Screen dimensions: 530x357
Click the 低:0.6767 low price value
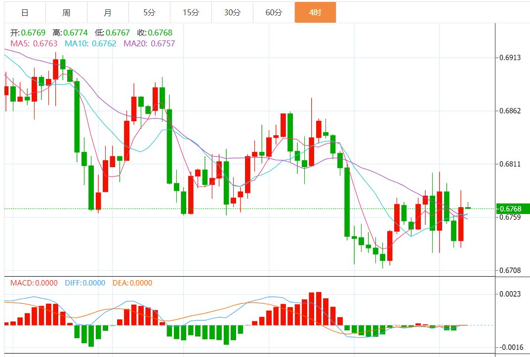pyautogui.click(x=112, y=33)
